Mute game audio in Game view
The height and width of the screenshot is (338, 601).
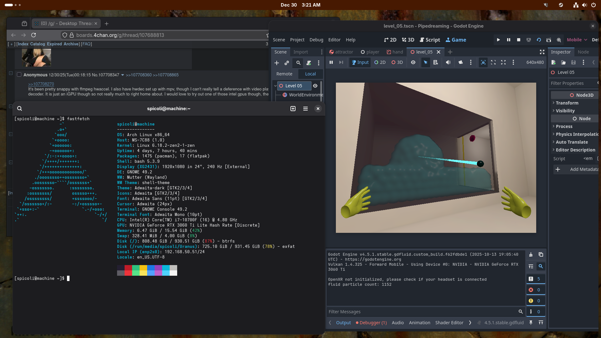click(448, 62)
